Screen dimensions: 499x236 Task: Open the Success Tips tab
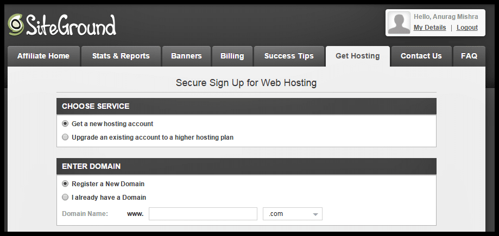[x=289, y=56]
